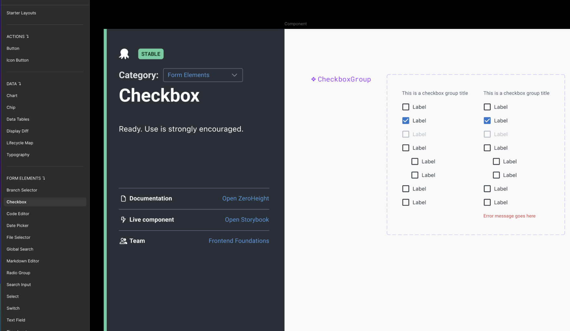This screenshot has height=331, width=570.
Task: Tick the first checkbox in left group
Action: [x=406, y=107]
